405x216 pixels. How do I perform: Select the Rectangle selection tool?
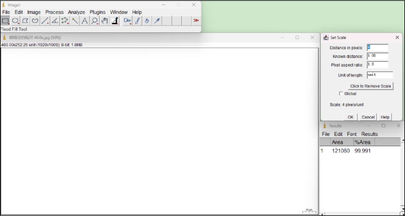(x=5, y=21)
